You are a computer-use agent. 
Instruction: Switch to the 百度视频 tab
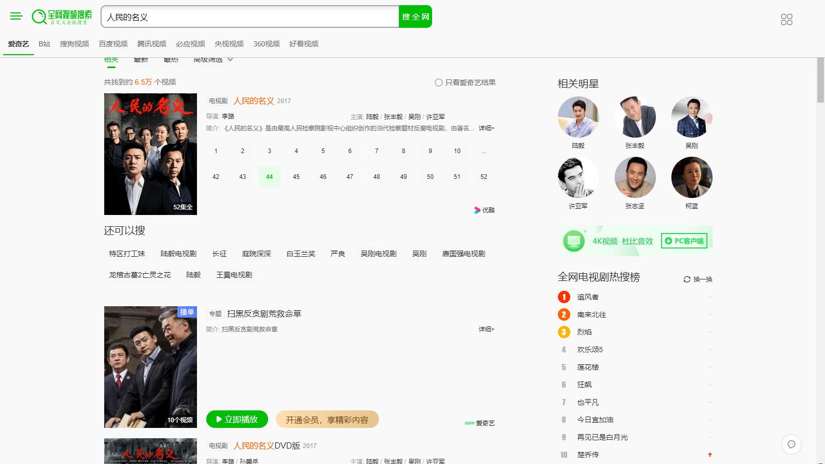tap(113, 44)
